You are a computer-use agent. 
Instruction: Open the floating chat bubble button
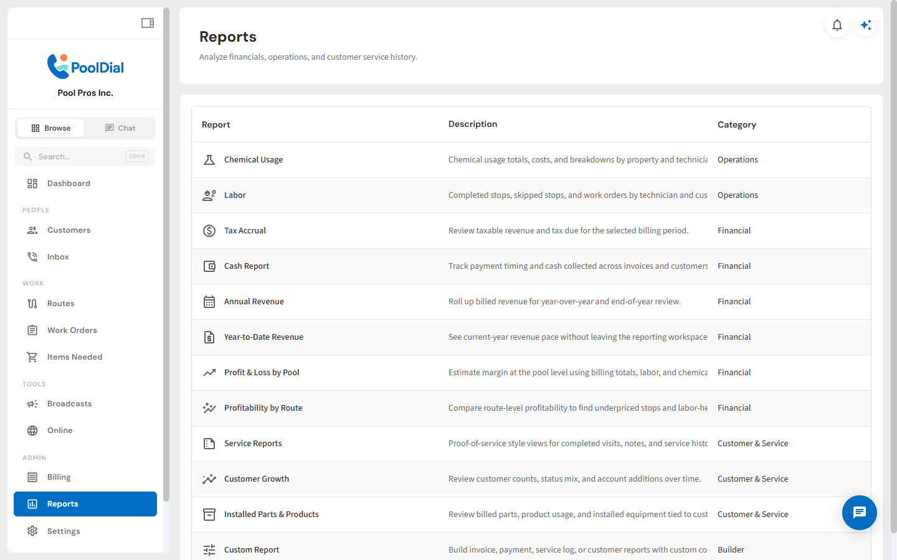point(860,513)
